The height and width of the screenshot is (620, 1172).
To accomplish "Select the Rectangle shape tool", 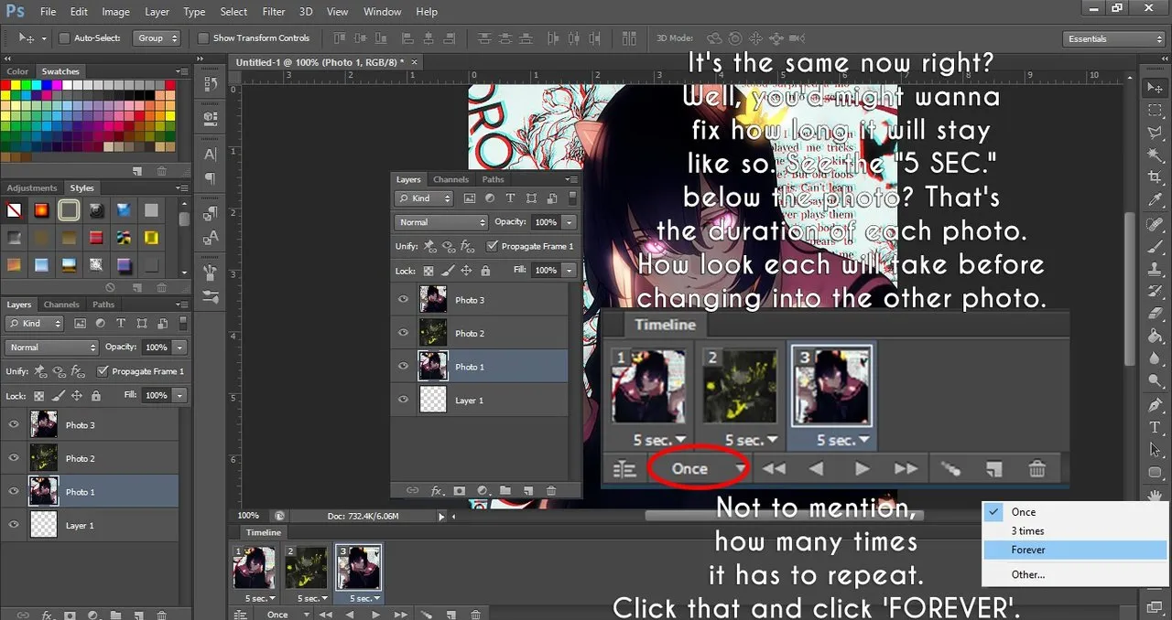I will coord(1155,473).
